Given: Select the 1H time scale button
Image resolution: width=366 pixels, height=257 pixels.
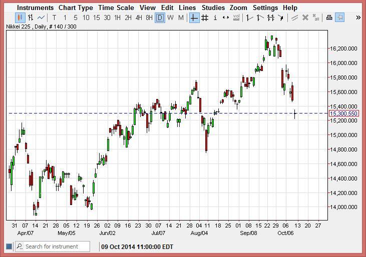Looking at the screenshot, I should coord(117,17).
